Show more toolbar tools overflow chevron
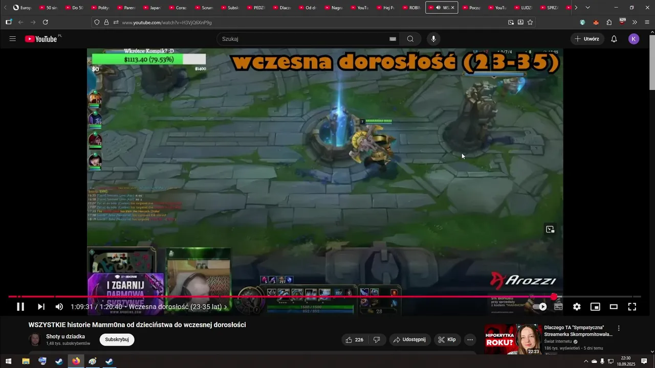 (635, 22)
